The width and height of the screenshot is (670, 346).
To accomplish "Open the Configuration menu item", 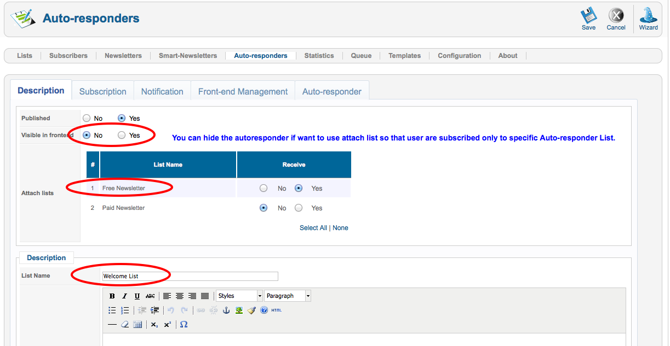I will (x=460, y=56).
